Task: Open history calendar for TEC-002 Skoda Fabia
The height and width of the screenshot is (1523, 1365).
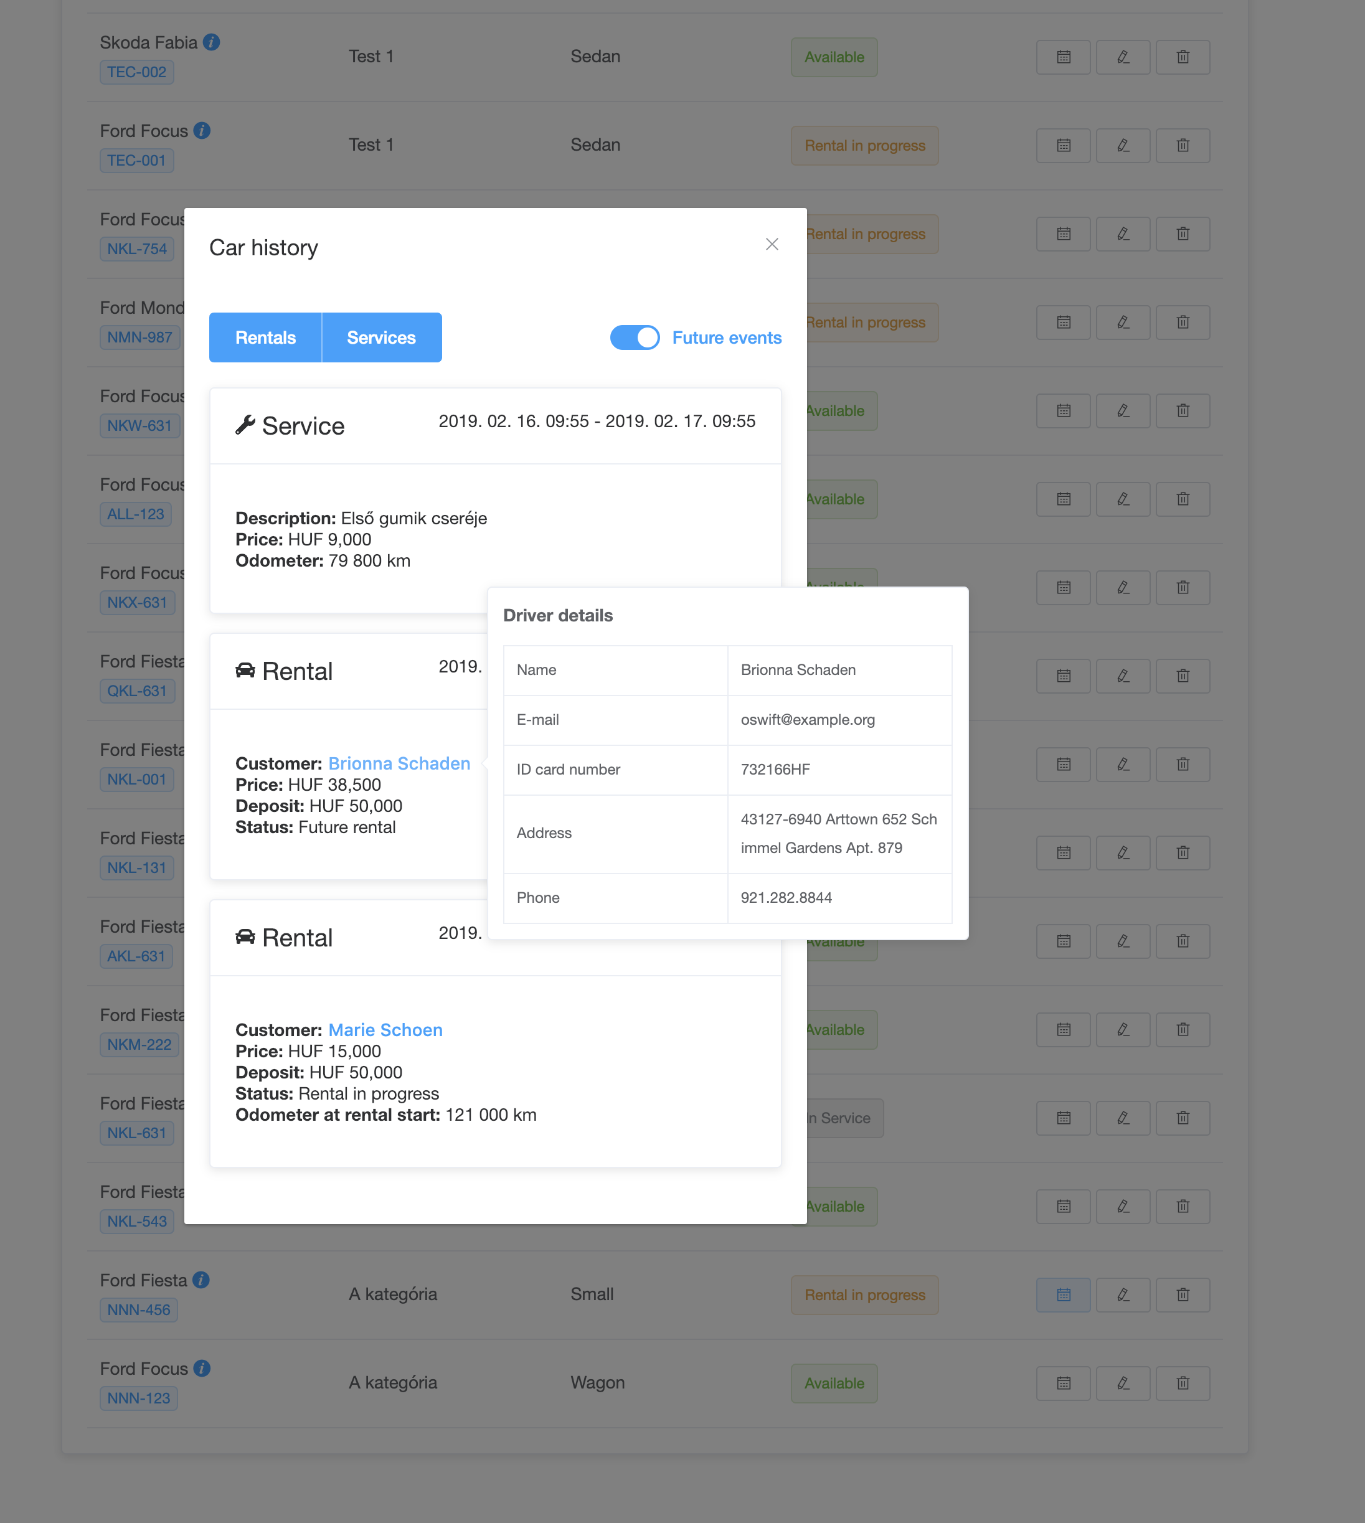Action: tap(1063, 57)
